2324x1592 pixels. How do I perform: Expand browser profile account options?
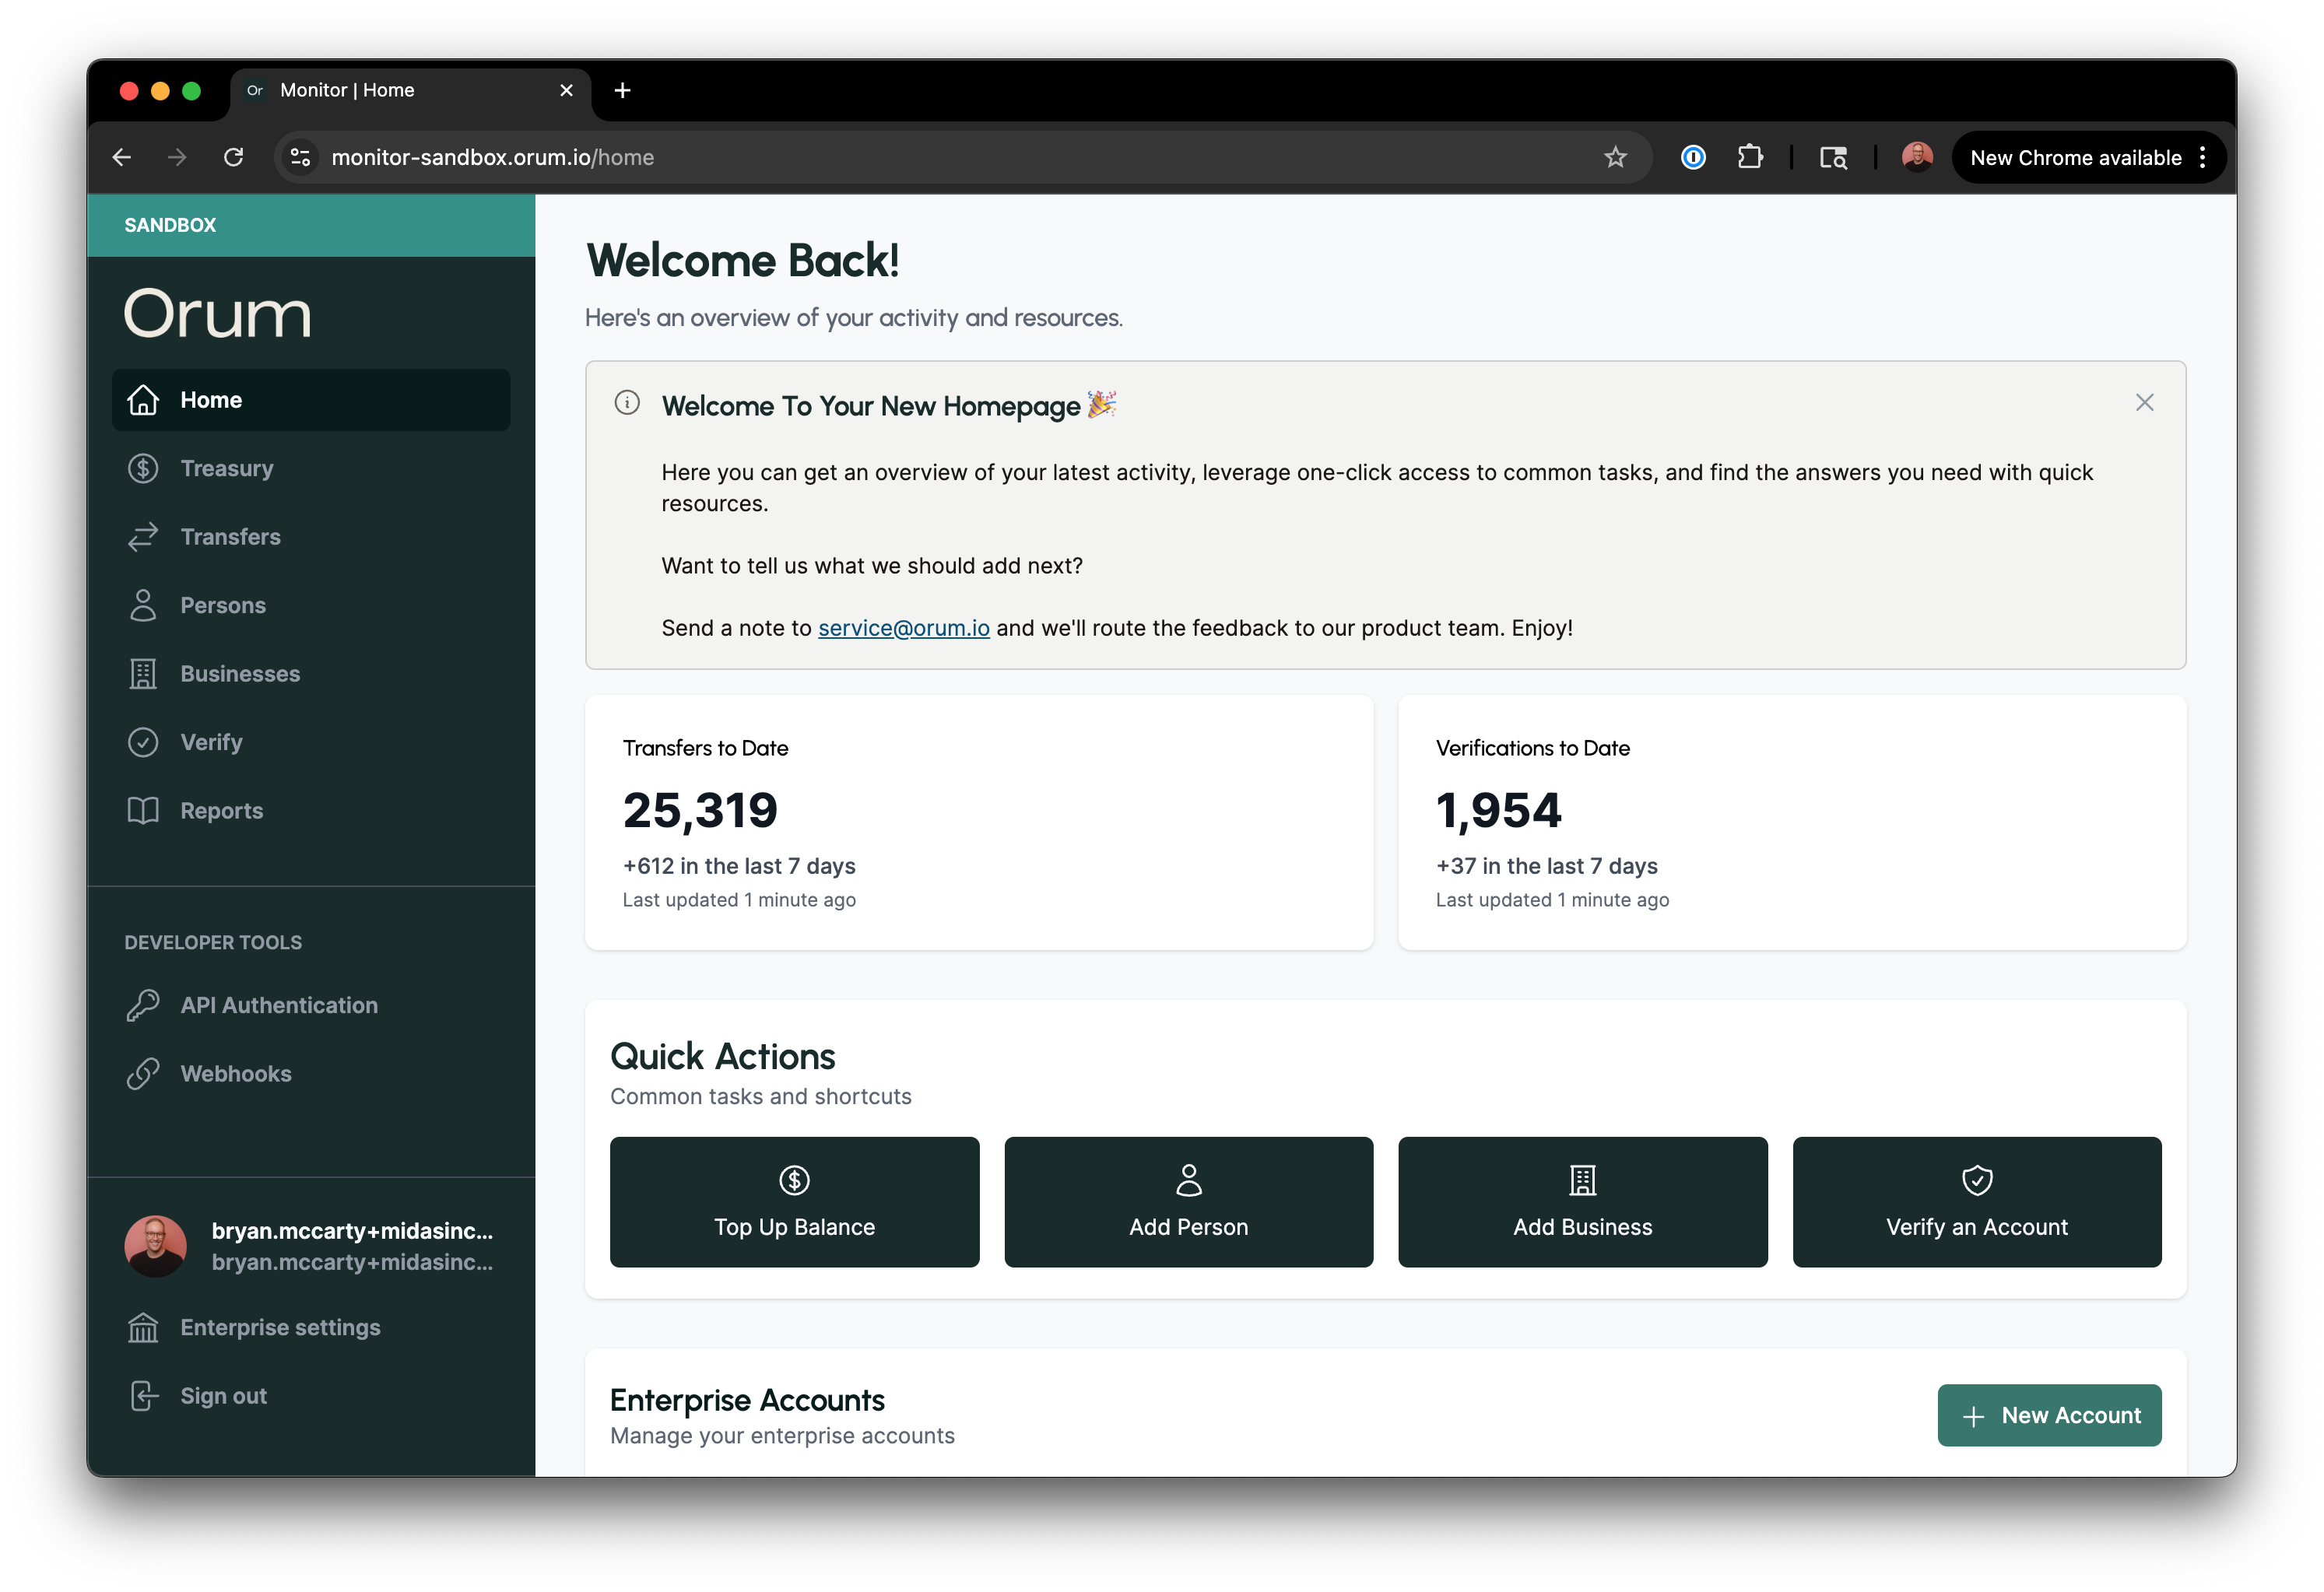tap(1916, 157)
